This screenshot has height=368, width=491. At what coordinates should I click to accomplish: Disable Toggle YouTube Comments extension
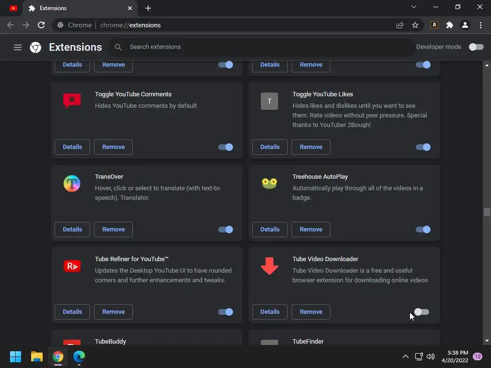tap(225, 147)
